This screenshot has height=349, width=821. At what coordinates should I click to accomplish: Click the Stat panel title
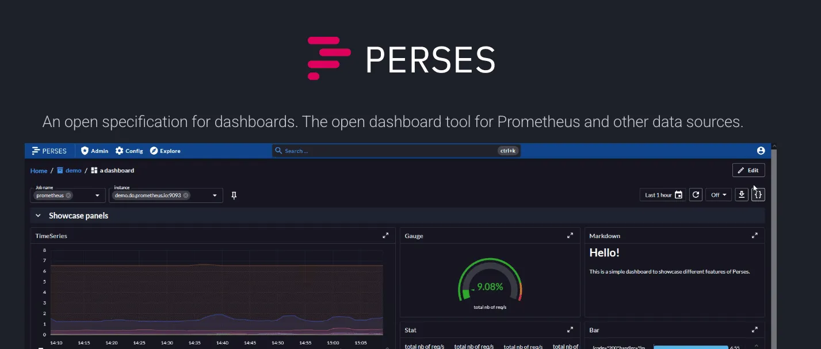click(x=410, y=330)
